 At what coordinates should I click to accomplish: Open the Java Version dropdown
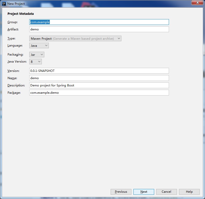(36, 62)
